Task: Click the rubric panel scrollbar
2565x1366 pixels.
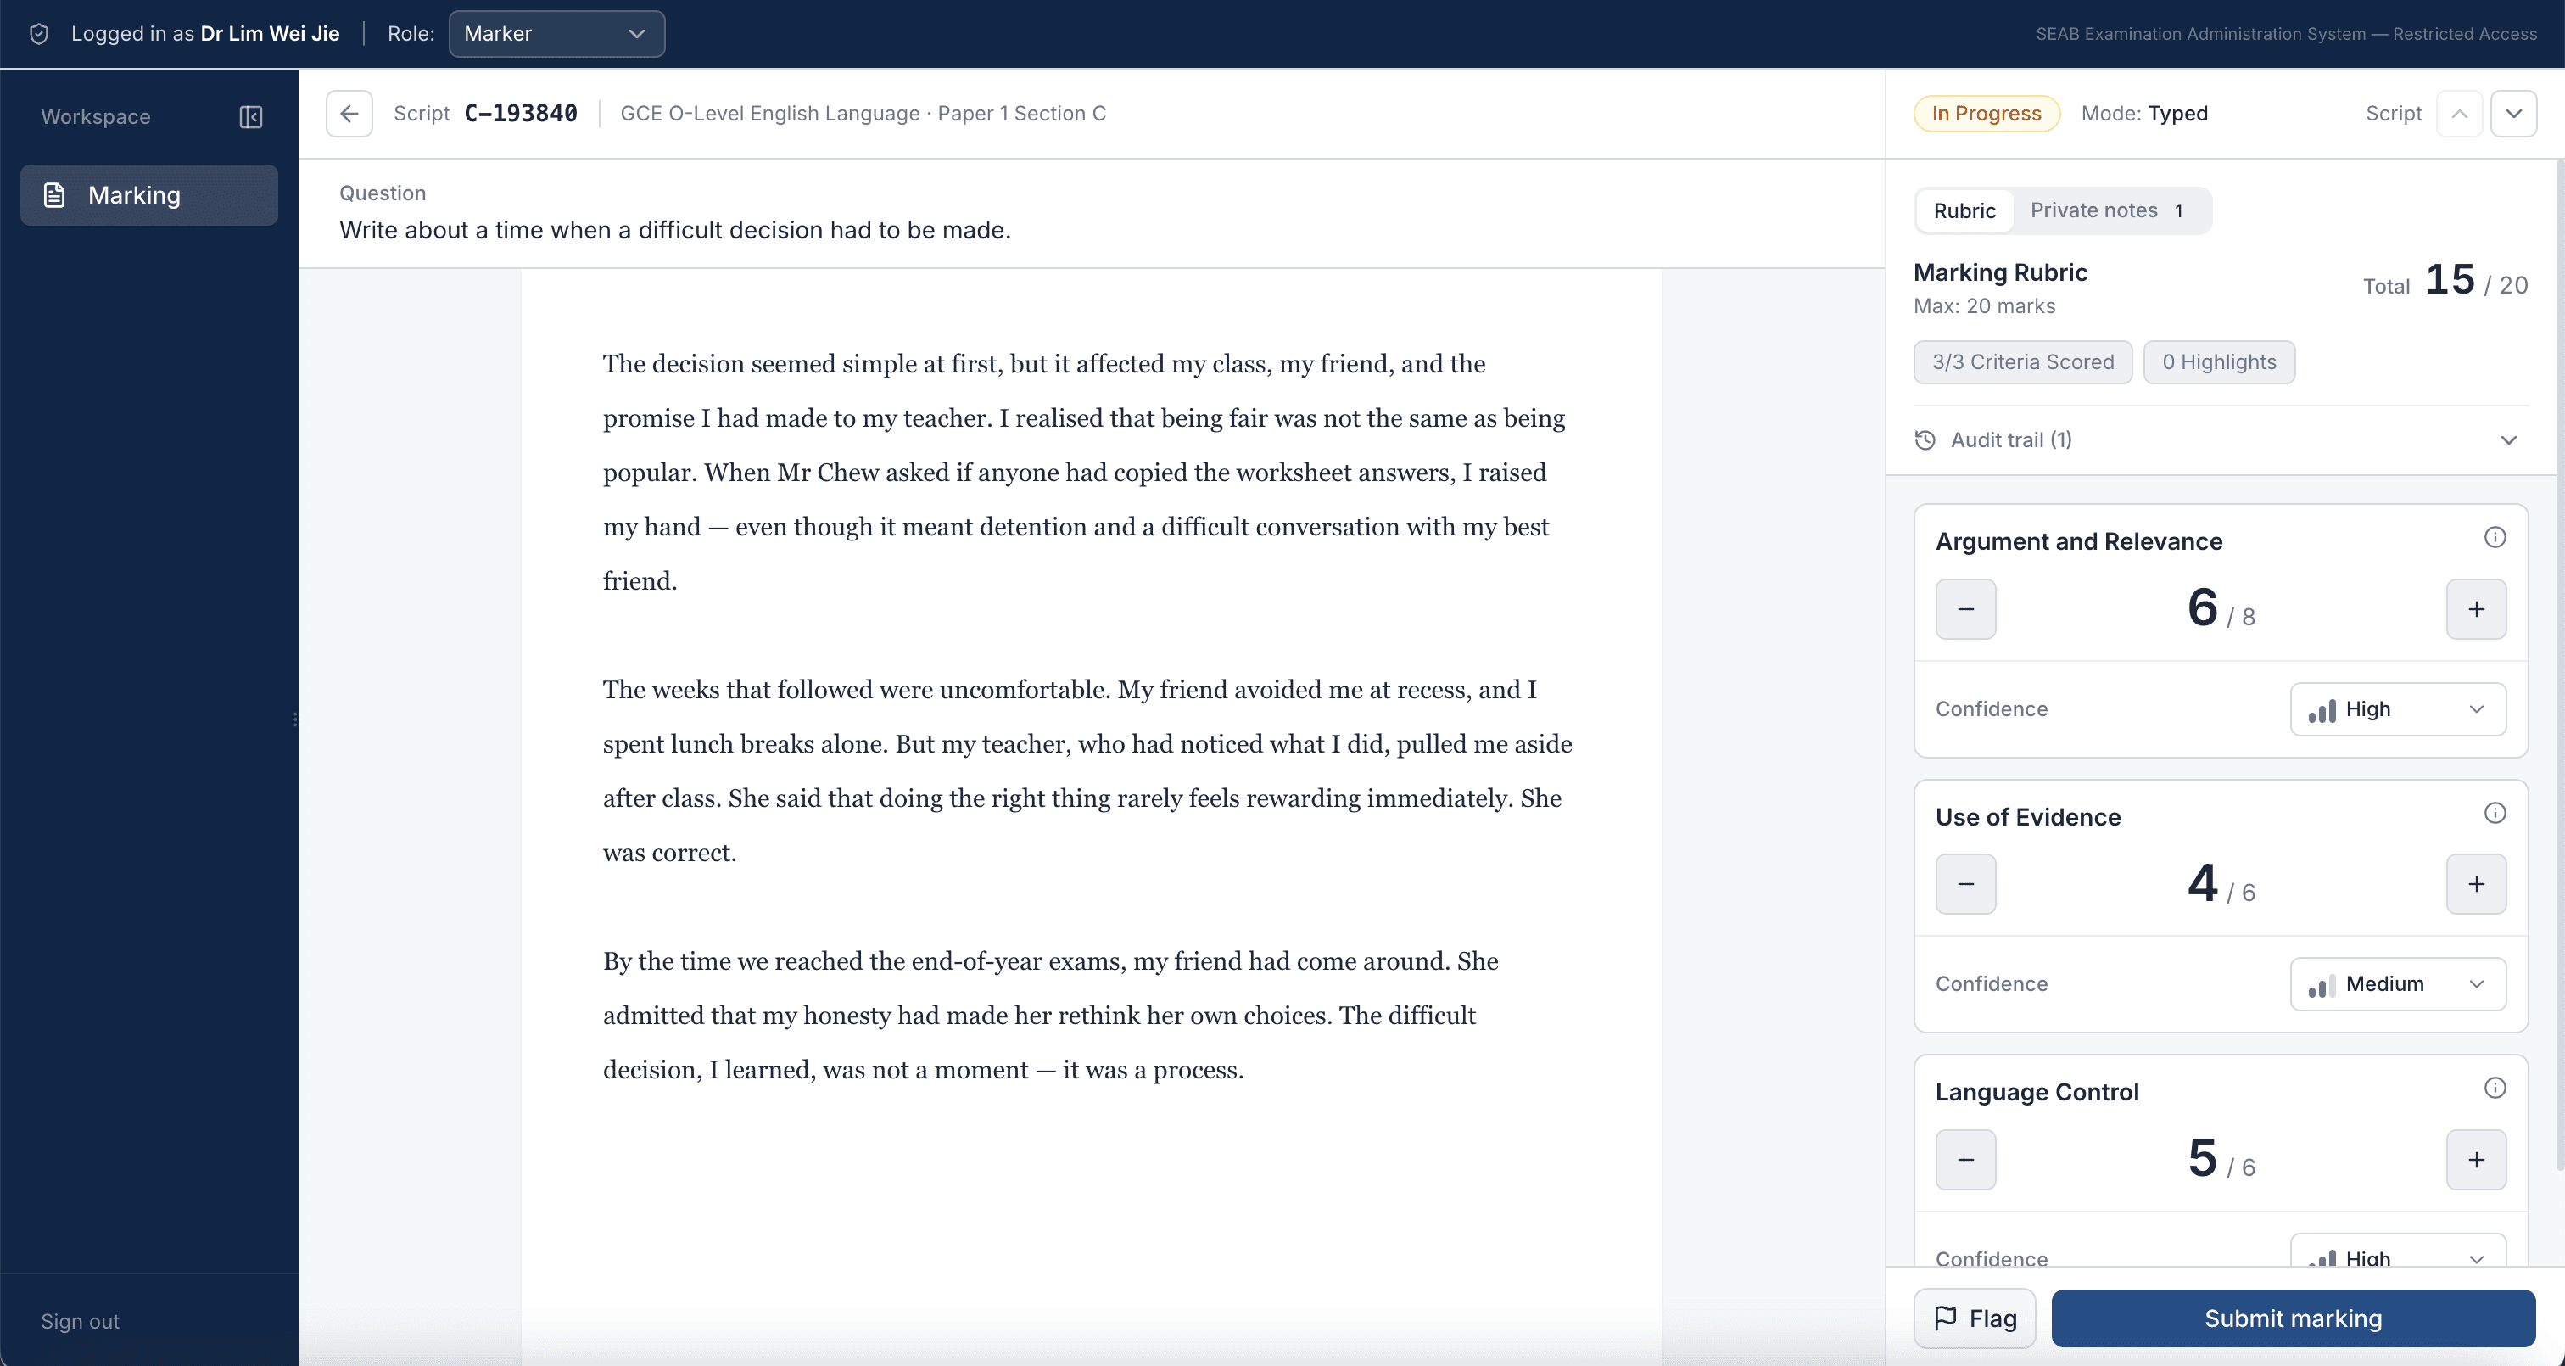Action: (2559, 665)
